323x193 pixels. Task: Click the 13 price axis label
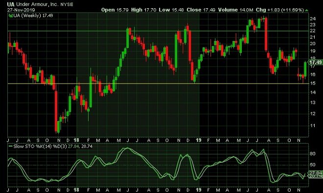[x=313, y=102]
